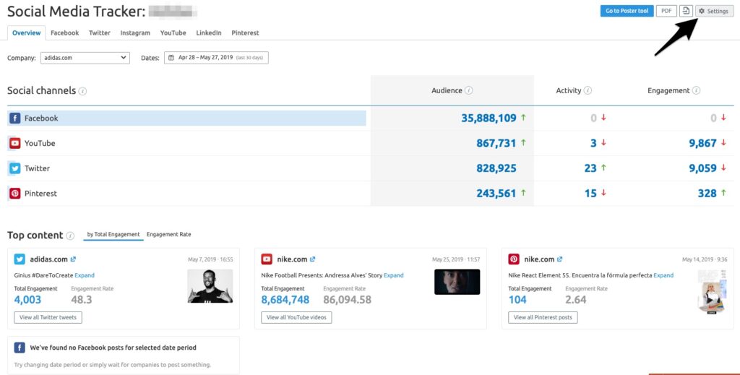Select the Facebook row in Social channels
This screenshot has width=740, height=375.
(x=186, y=118)
